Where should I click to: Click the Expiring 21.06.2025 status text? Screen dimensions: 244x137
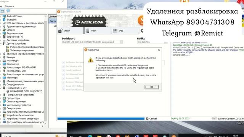coord(180,118)
